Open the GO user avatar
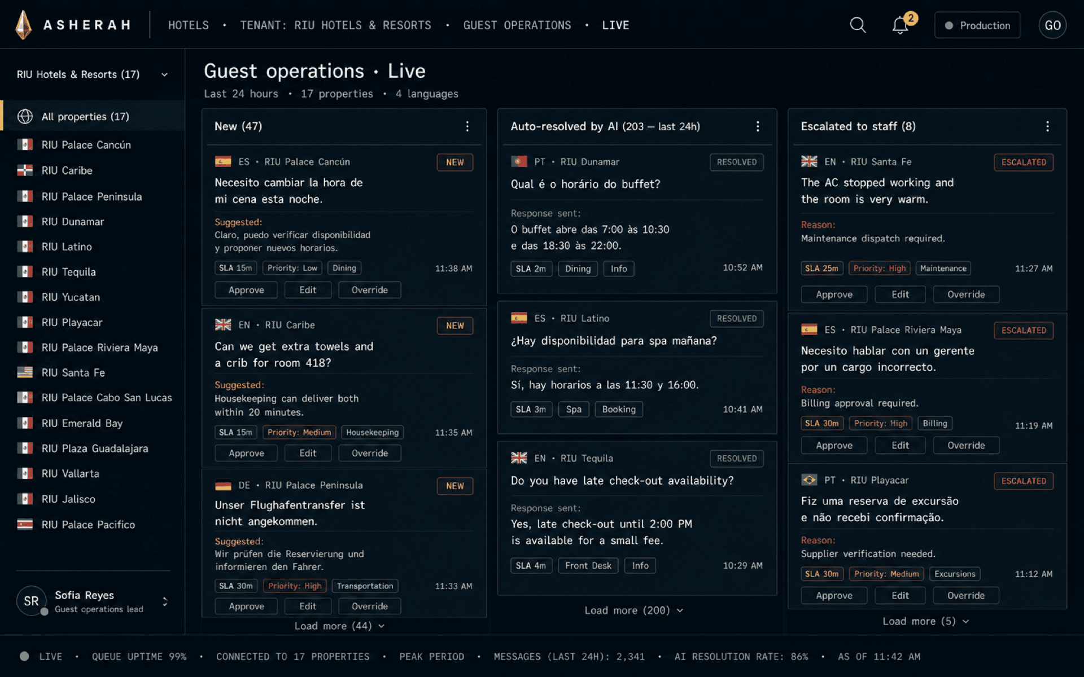Viewport: 1084px width, 677px height. coord(1052,25)
